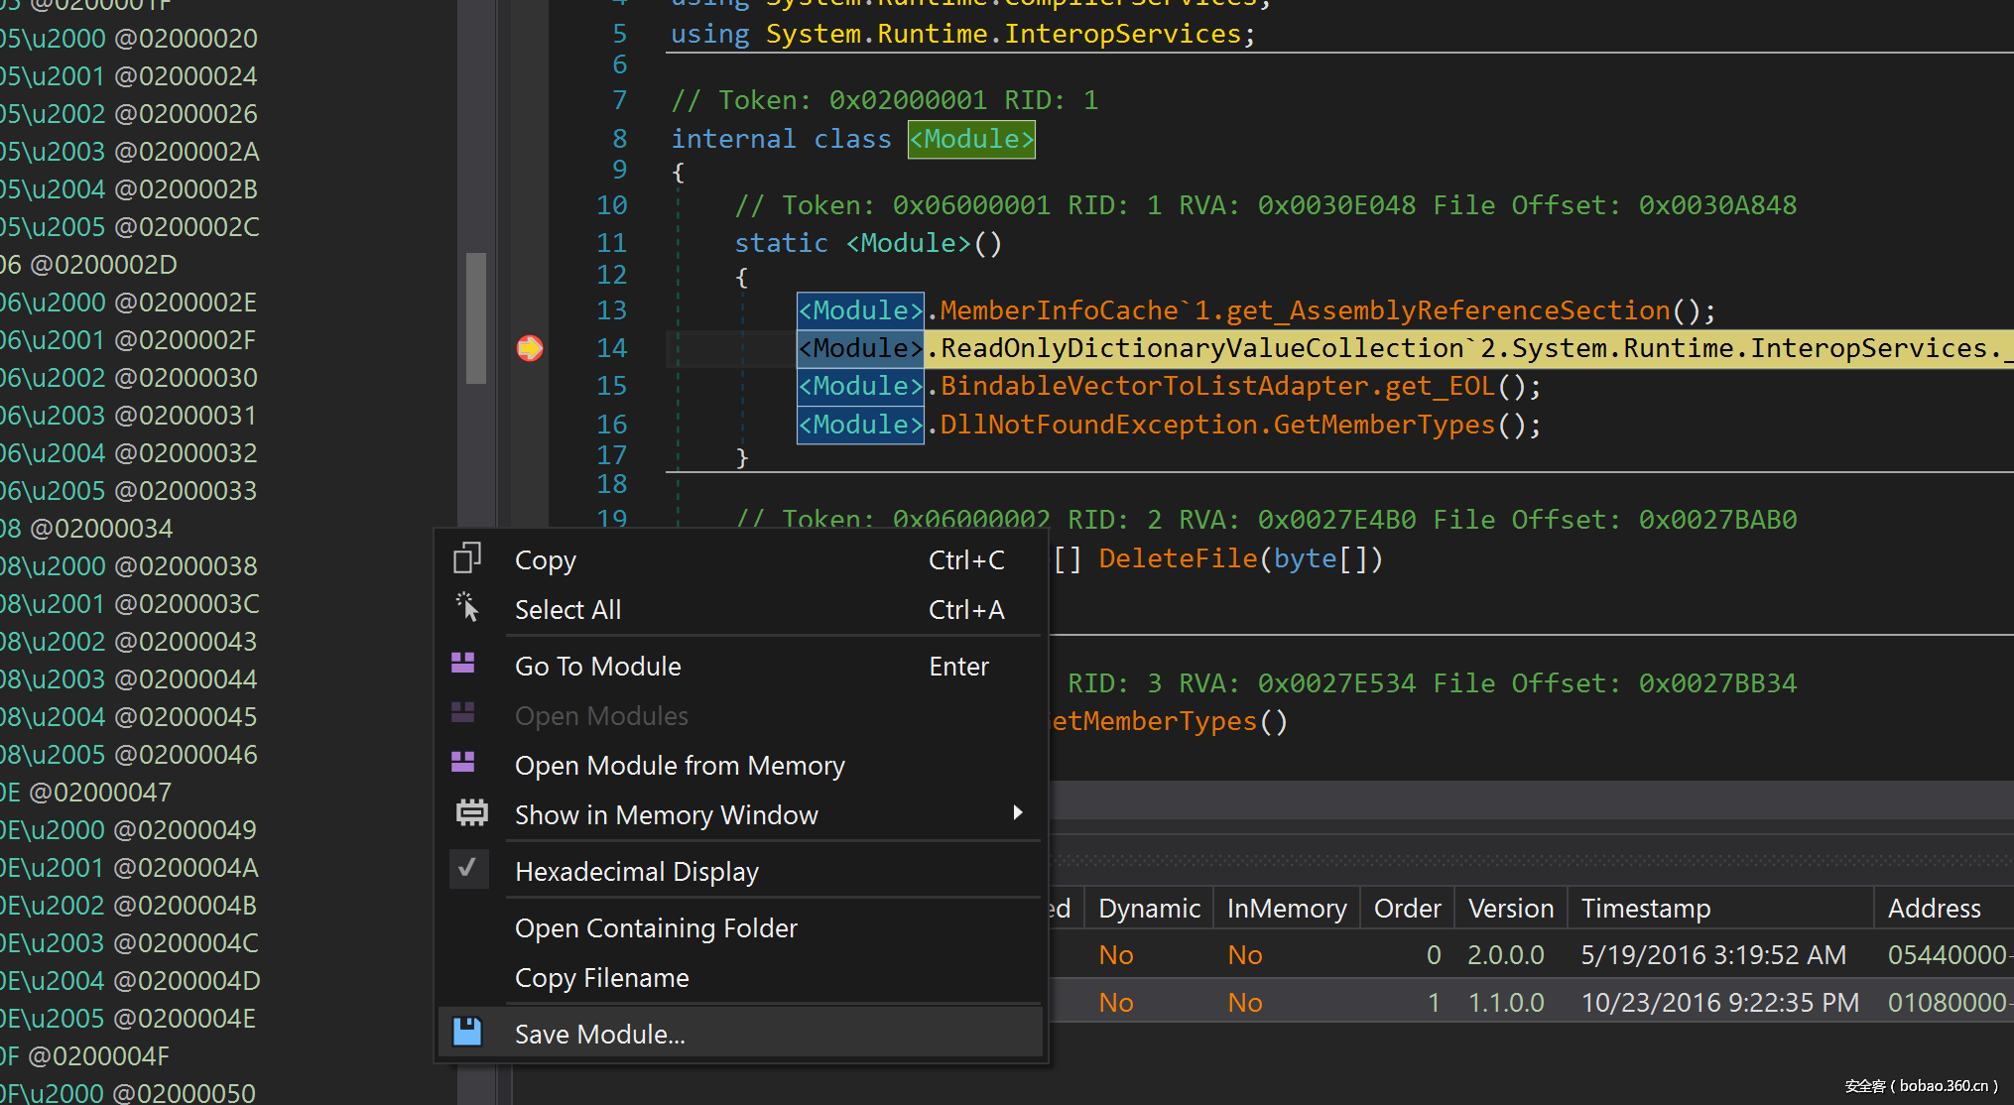
Task: Click the InMemory column header
Action: [x=1286, y=909]
